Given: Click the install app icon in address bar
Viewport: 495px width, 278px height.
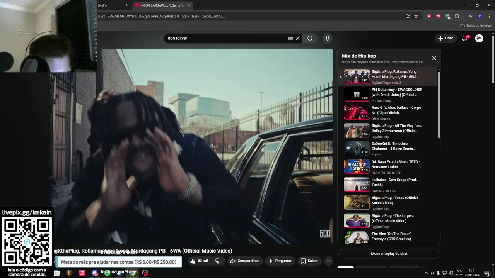Looking at the screenshot, I should 408,16.
